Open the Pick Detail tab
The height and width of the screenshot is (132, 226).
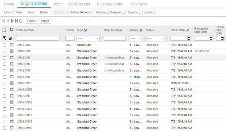(x=139, y=4)
